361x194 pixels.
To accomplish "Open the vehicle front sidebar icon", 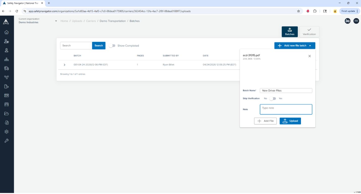I will (7, 104).
